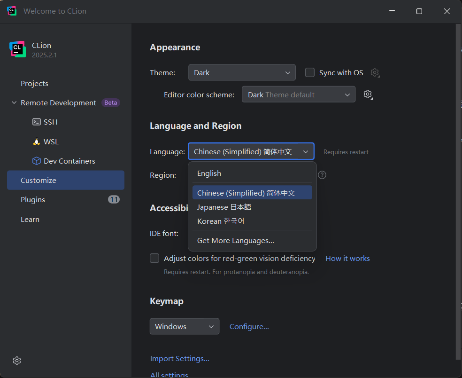Image resolution: width=462 pixels, height=378 pixels.
Task: Click the Region help question mark icon
Action: point(322,175)
